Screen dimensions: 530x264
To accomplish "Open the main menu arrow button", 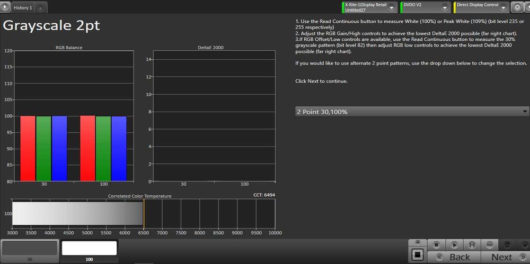I will 5,7.
